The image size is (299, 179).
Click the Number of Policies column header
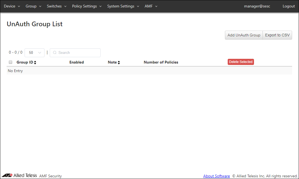[x=161, y=62]
